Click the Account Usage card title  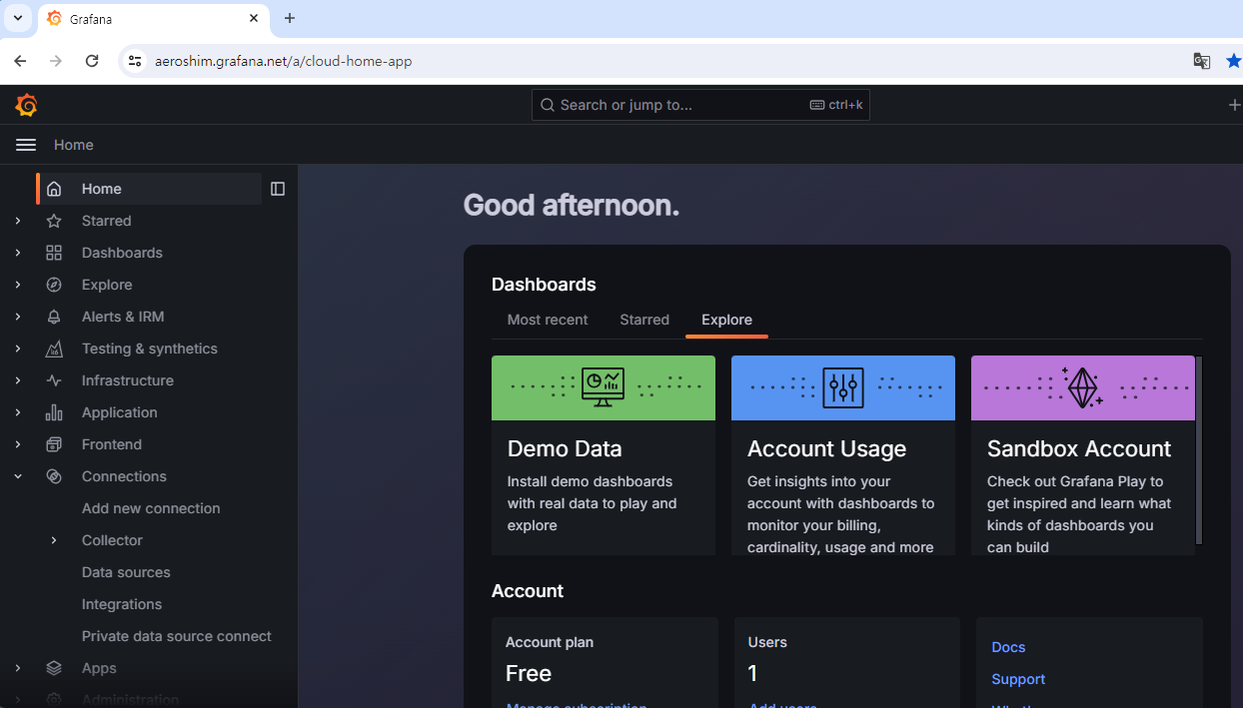pos(826,448)
